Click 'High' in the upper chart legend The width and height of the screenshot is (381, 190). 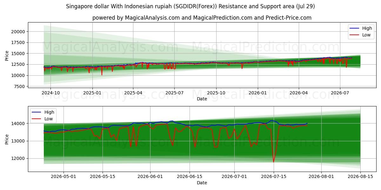[x=367, y=28]
